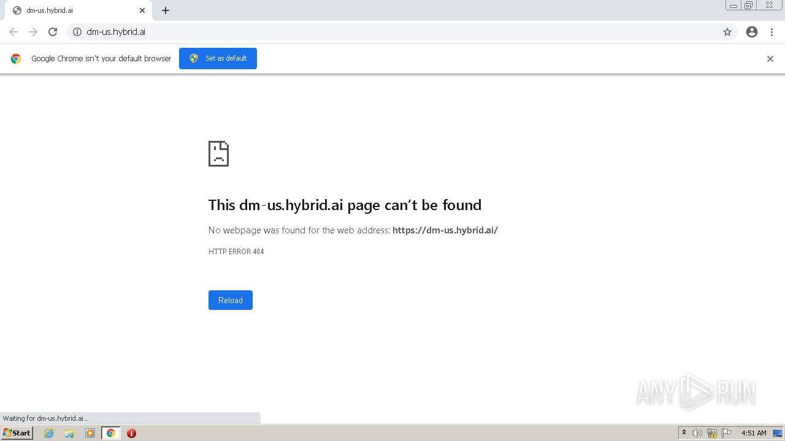Screen dimensions: 785x441
Task: Open Windows Explorer folder from taskbar
Action: (x=69, y=433)
